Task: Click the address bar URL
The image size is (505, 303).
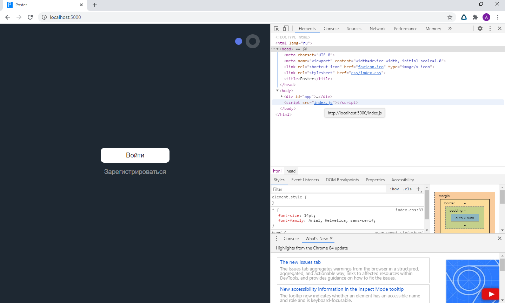Action: [x=65, y=17]
